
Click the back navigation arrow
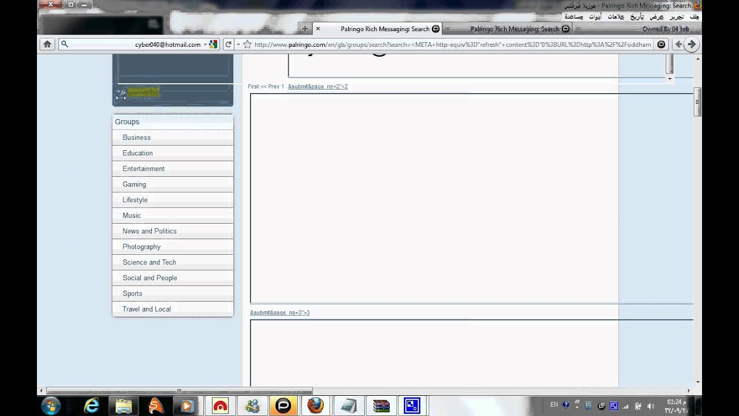tap(679, 44)
